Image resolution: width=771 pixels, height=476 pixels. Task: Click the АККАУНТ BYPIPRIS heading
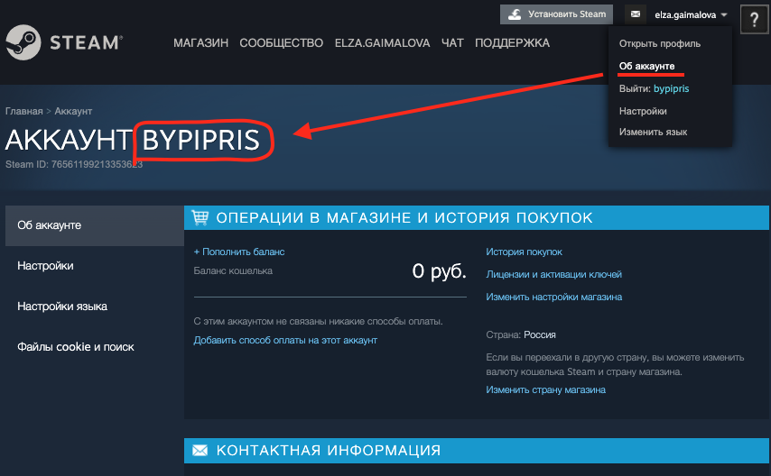pyautogui.click(x=133, y=140)
